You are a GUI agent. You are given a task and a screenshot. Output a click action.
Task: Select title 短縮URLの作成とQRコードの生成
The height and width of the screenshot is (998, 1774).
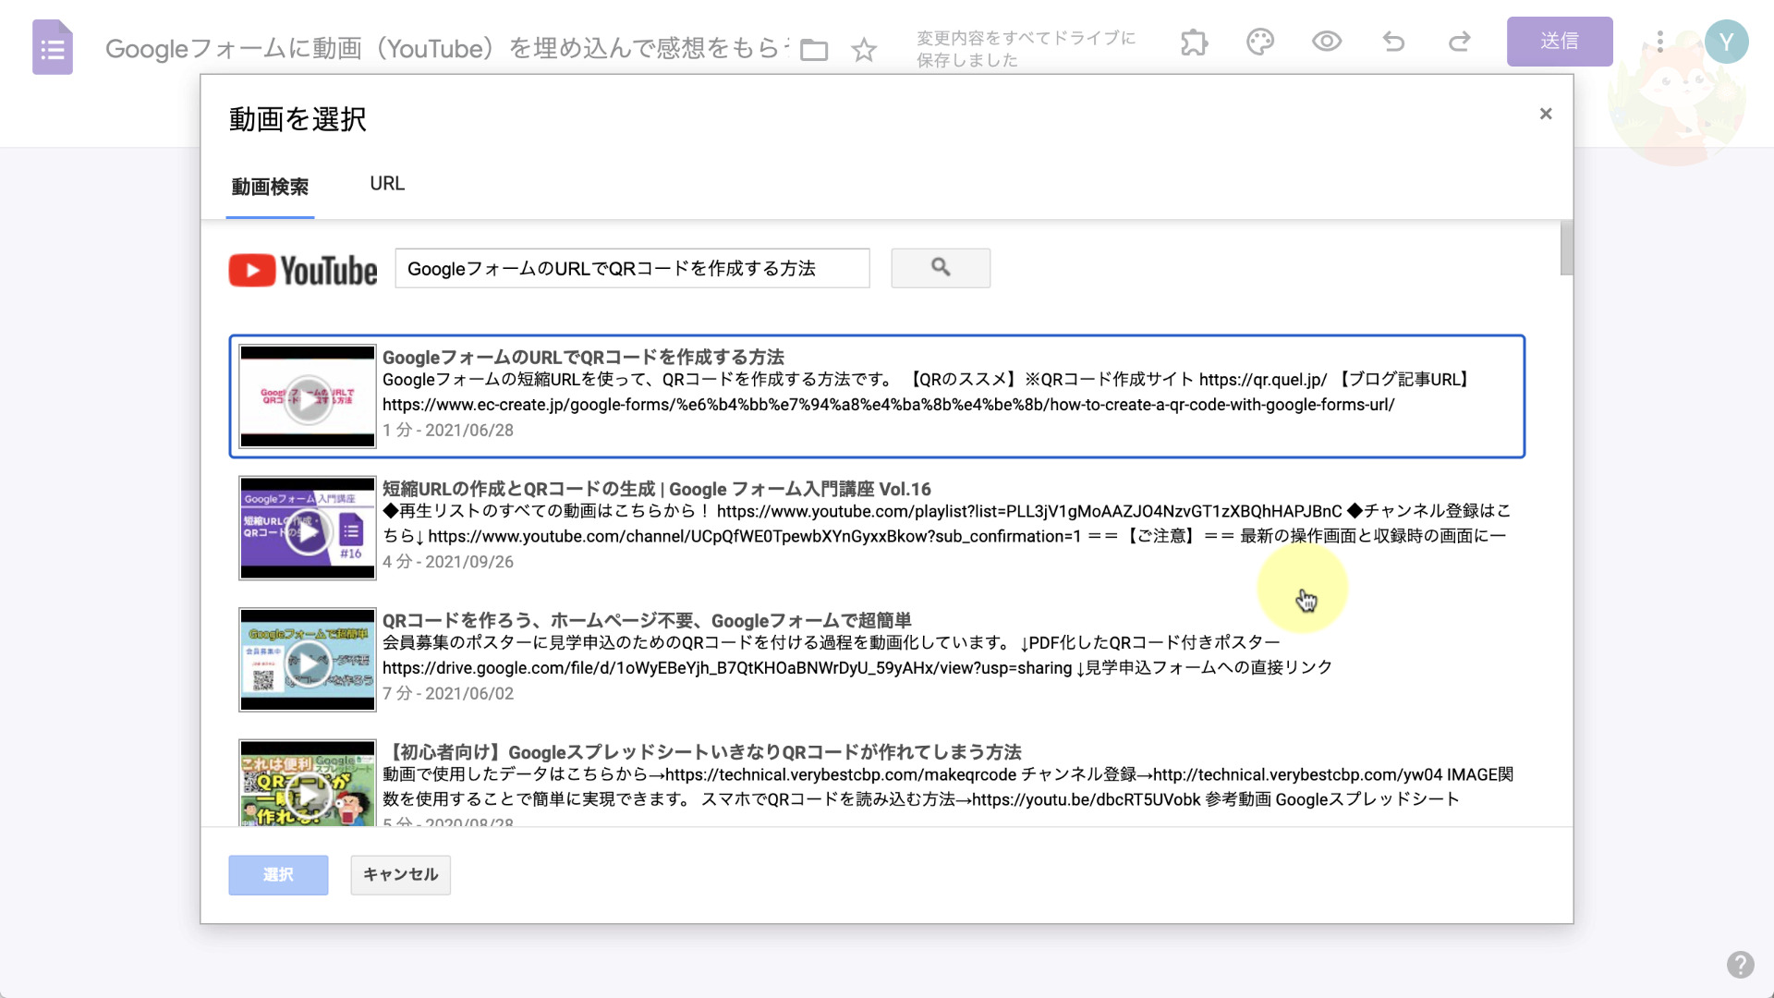pos(657,490)
